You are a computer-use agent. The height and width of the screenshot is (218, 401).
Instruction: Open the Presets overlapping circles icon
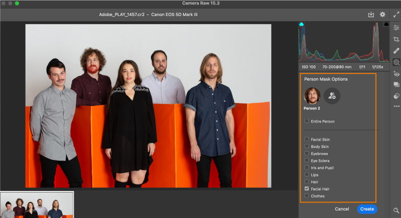tap(396, 96)
